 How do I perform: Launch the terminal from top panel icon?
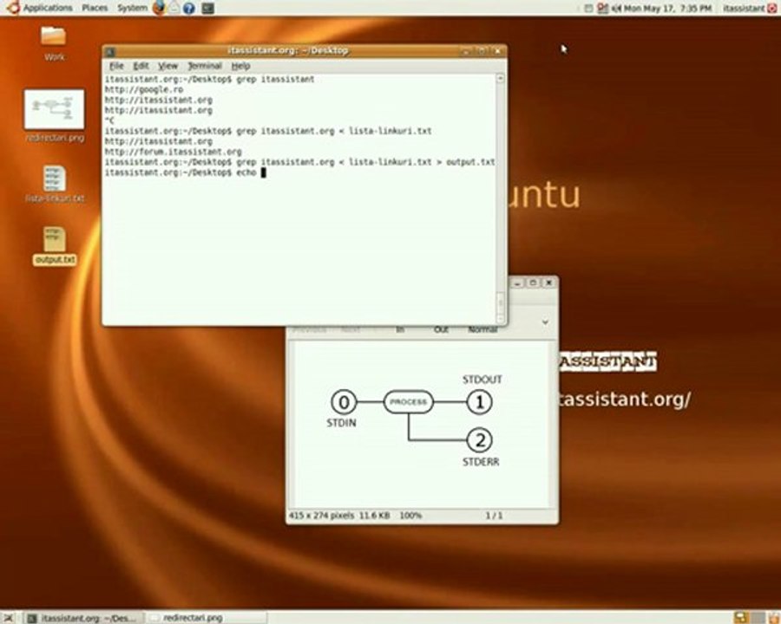click(207, 8)
